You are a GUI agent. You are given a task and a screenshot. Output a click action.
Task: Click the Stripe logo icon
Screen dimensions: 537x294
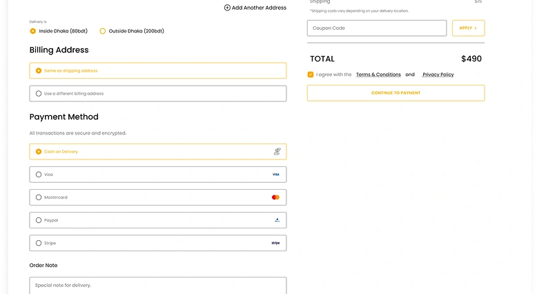click(275, 243)
